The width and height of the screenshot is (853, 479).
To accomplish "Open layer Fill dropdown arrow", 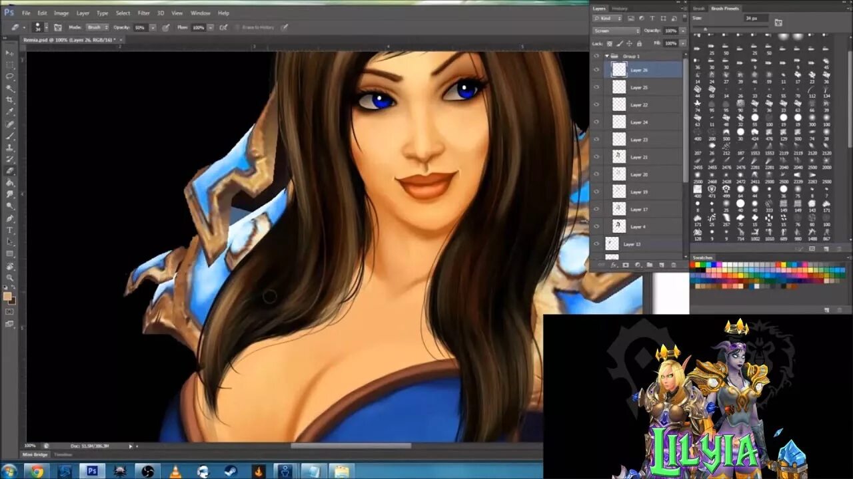I will 682,43.
